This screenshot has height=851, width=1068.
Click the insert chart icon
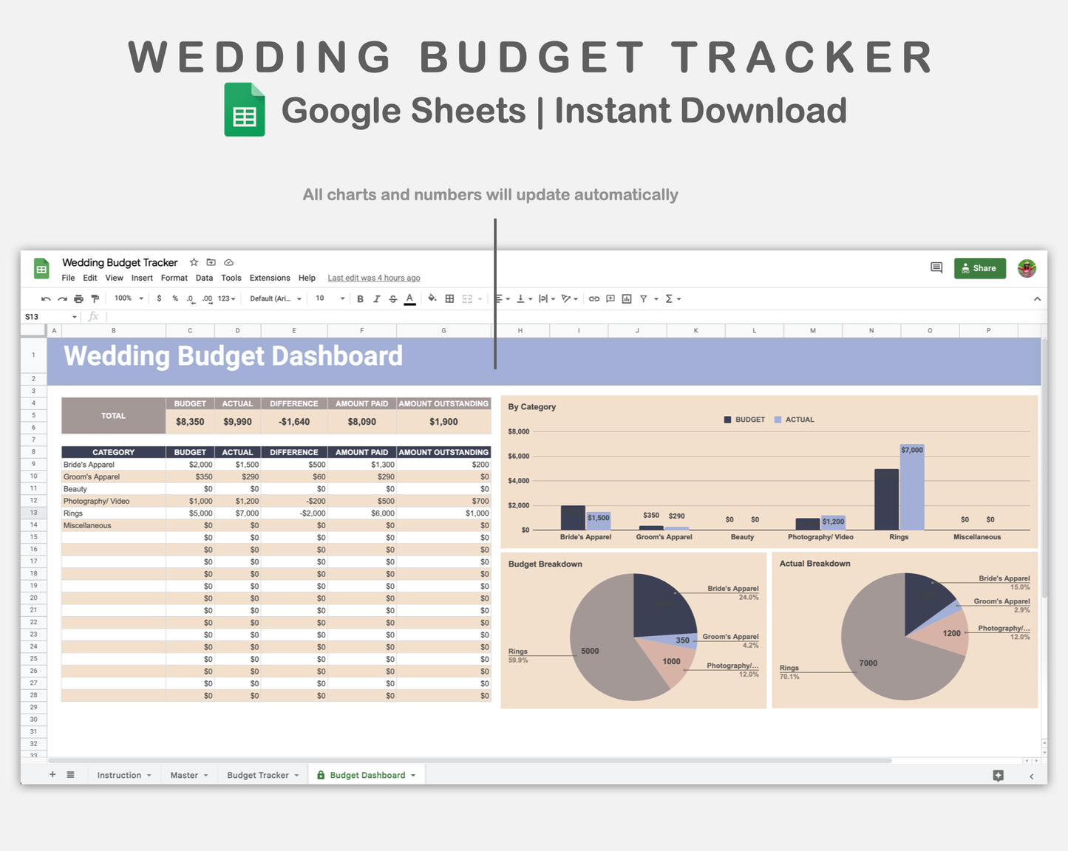tap(627, 298)
